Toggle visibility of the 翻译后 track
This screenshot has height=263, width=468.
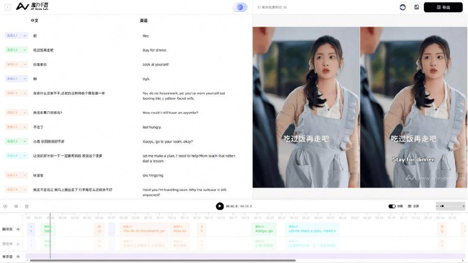pyautogui.click(x=18, y=229)
